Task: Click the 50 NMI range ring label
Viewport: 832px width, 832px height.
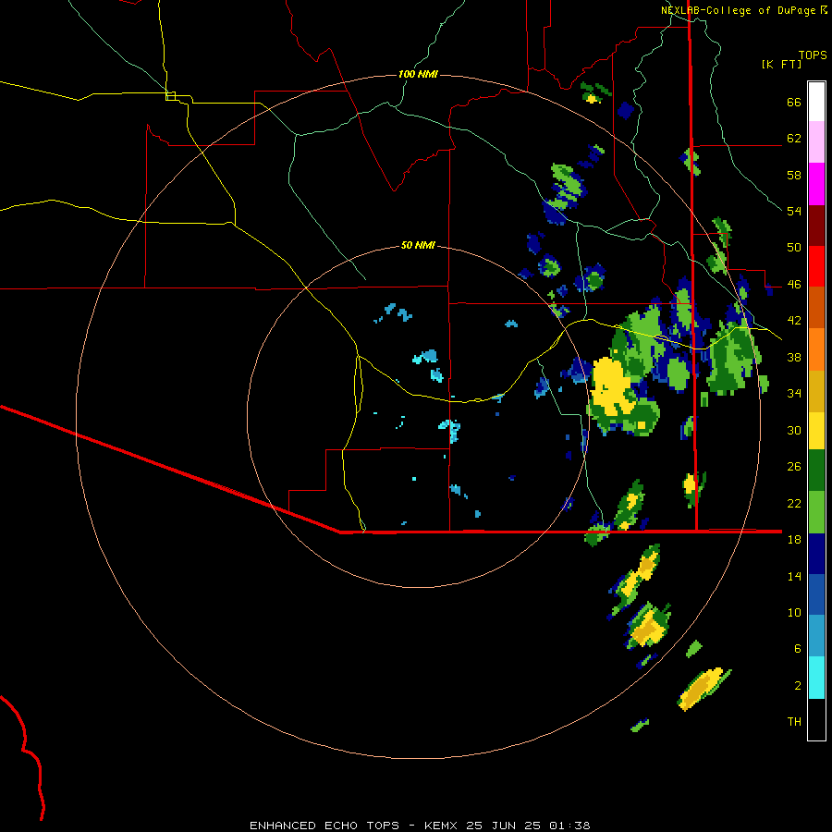Action: (418, 245)
